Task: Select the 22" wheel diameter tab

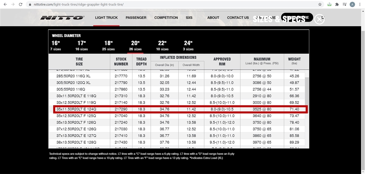Action: click(x=162, y=45)
